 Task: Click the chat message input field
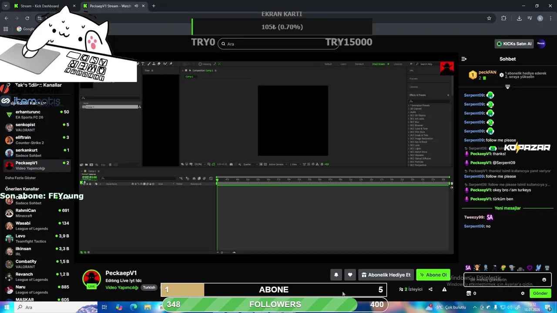pos(507,280)
